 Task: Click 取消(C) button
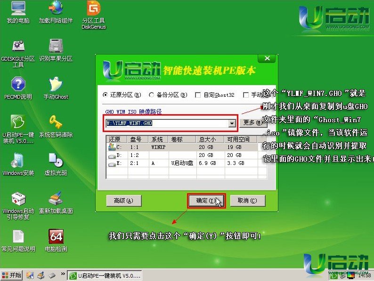point(248,201)
